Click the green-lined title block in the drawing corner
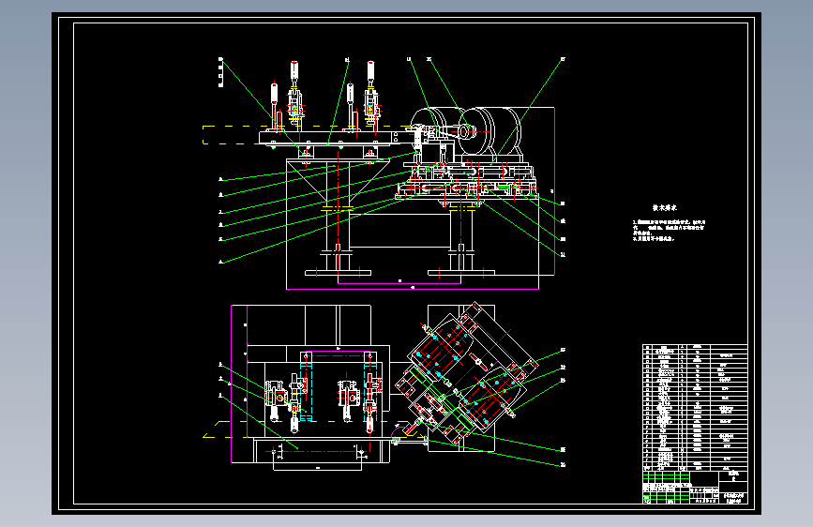The image size is (813, 527). (x=695, y=487)
